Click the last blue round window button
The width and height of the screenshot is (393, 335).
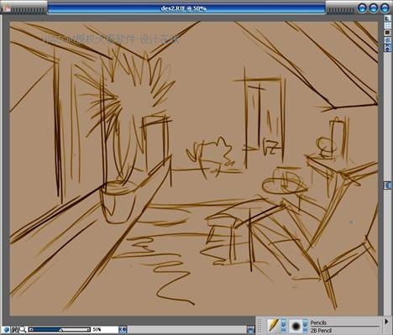[x=384, y=8]
